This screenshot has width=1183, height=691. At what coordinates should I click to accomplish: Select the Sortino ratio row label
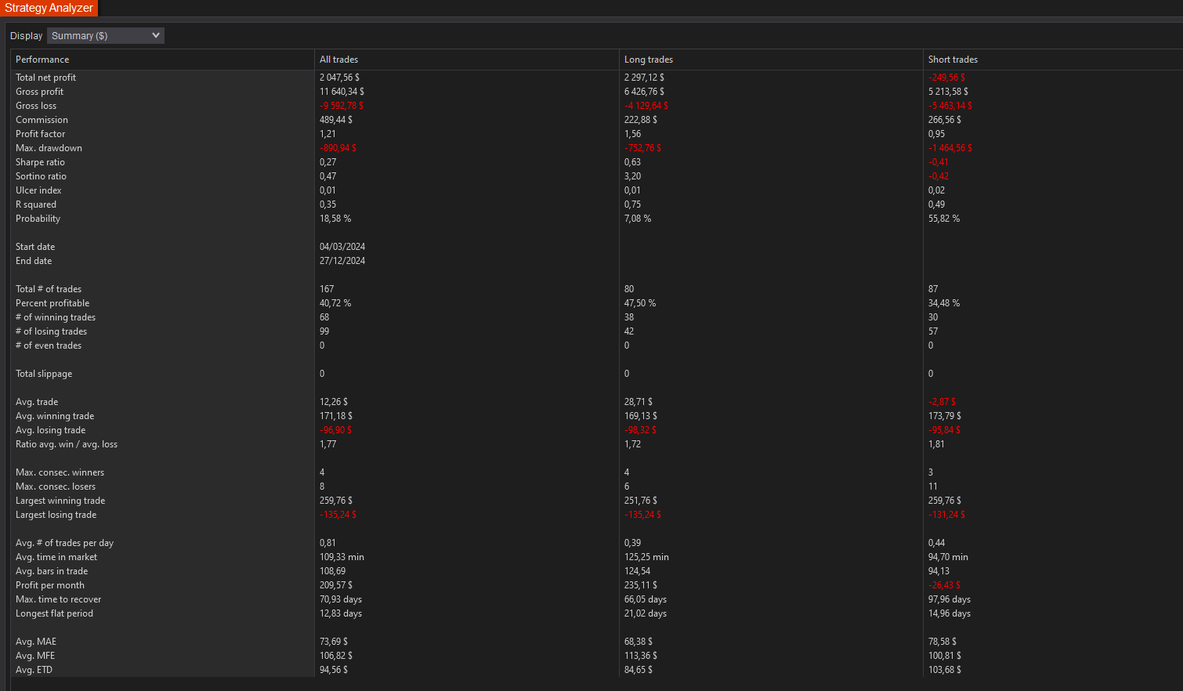(41, 176)
